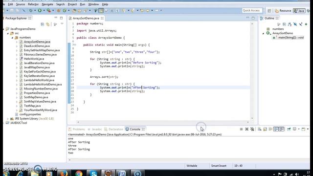The width and height of the screenshot is (313, 176).
Task: Select the Java perspective button
Action: click(299, 11)
